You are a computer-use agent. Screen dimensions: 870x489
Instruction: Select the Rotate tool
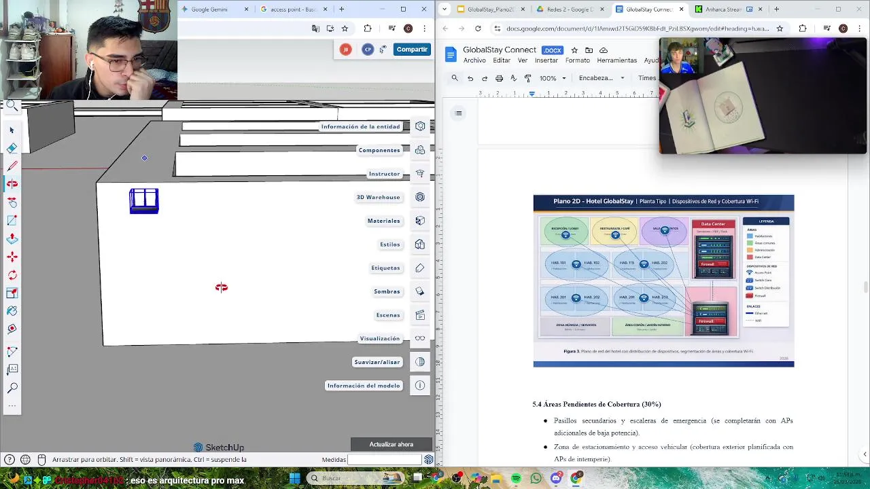[x=12, y=275]
